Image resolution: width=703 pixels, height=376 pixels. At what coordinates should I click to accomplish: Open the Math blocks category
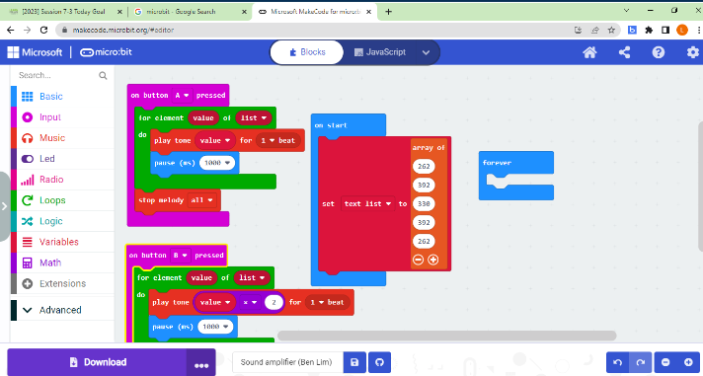point(62,263)
